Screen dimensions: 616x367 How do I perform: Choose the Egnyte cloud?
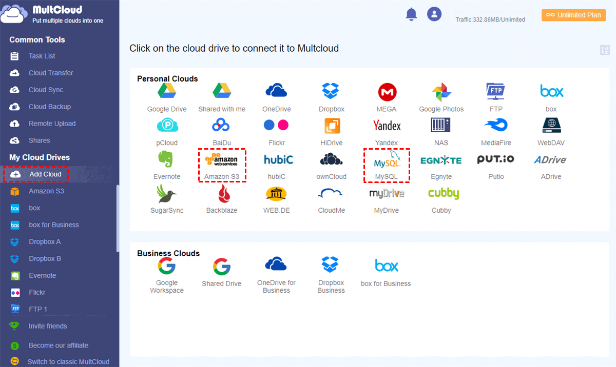point(441,165)
